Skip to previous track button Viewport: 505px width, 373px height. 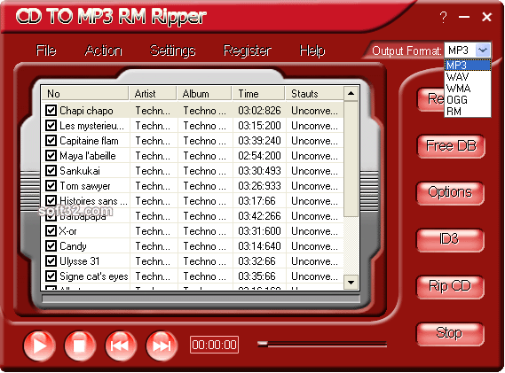coord(121,346)
